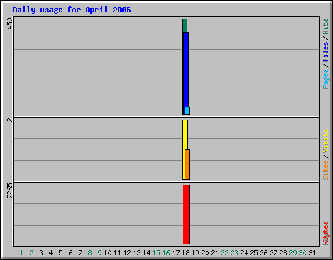Click day label 27 on the x-axis
333x260 pixels.
pyautogui.click(x=273, y=253)
